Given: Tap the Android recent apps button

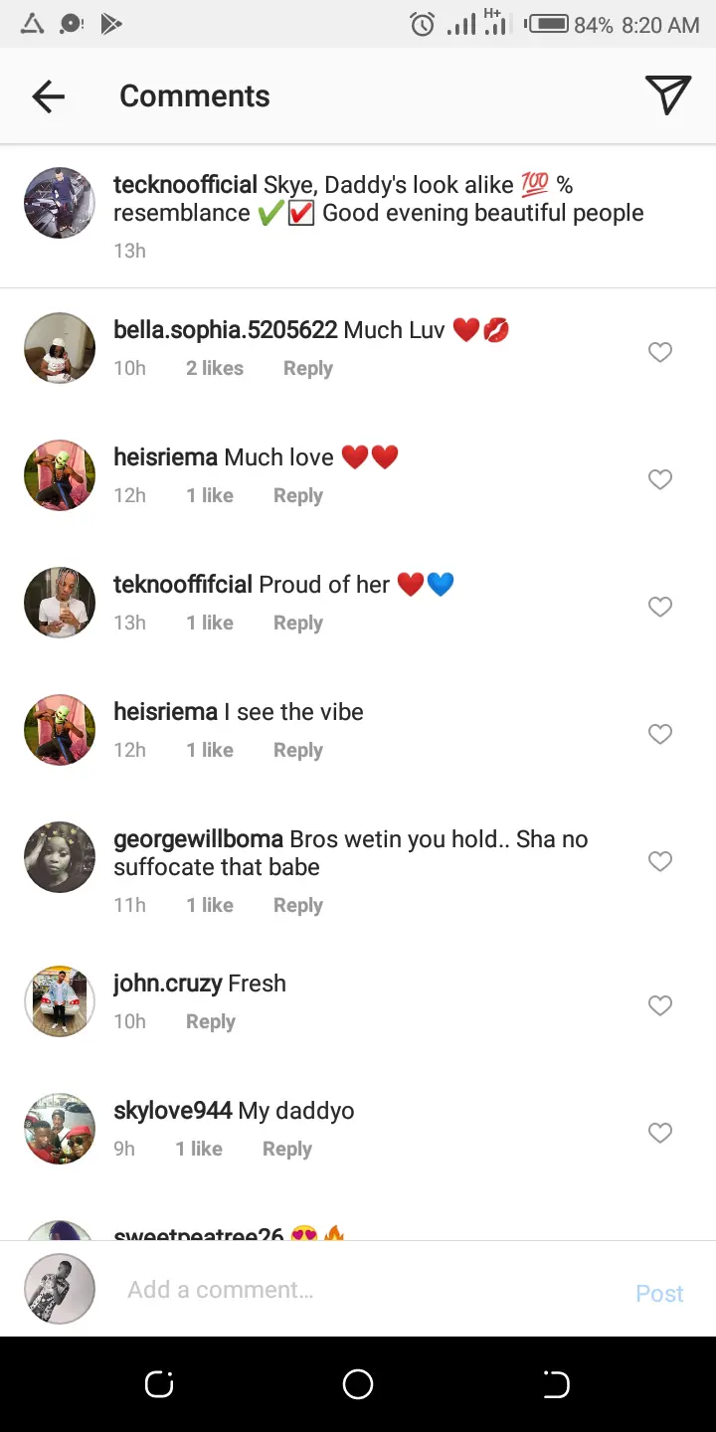Looking at the screenshot, I should [x=159, y=1384].
